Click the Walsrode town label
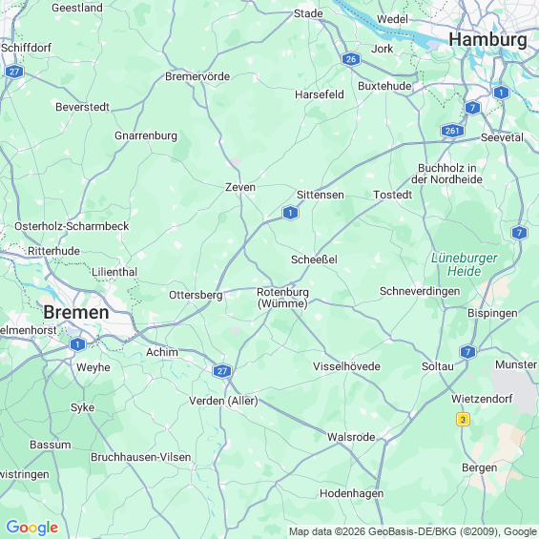This screenshot has height=539, width=539. 351,437
